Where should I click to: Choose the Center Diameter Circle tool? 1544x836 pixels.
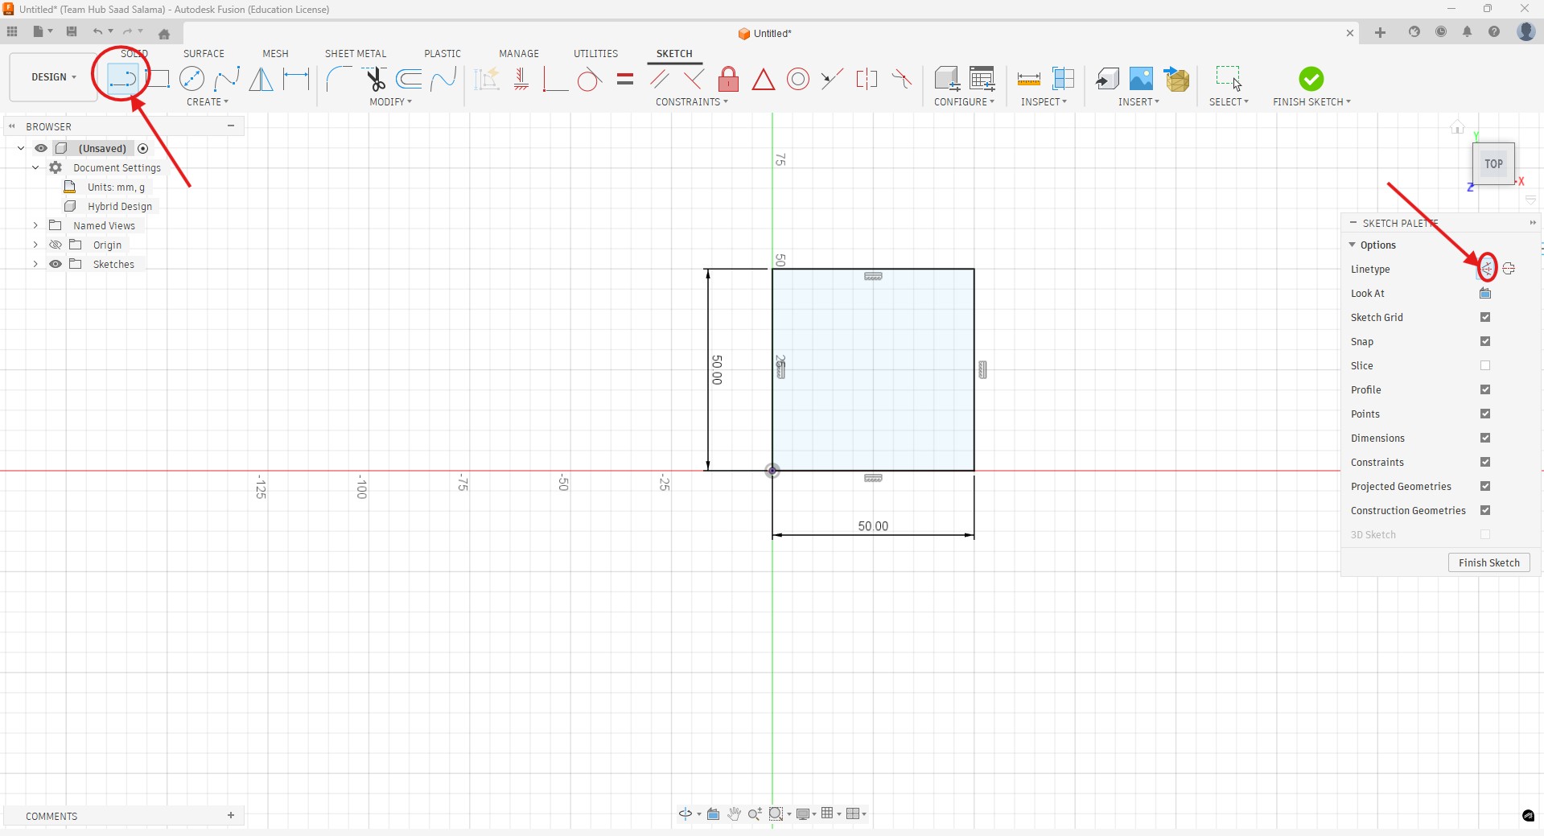[191, 78]
